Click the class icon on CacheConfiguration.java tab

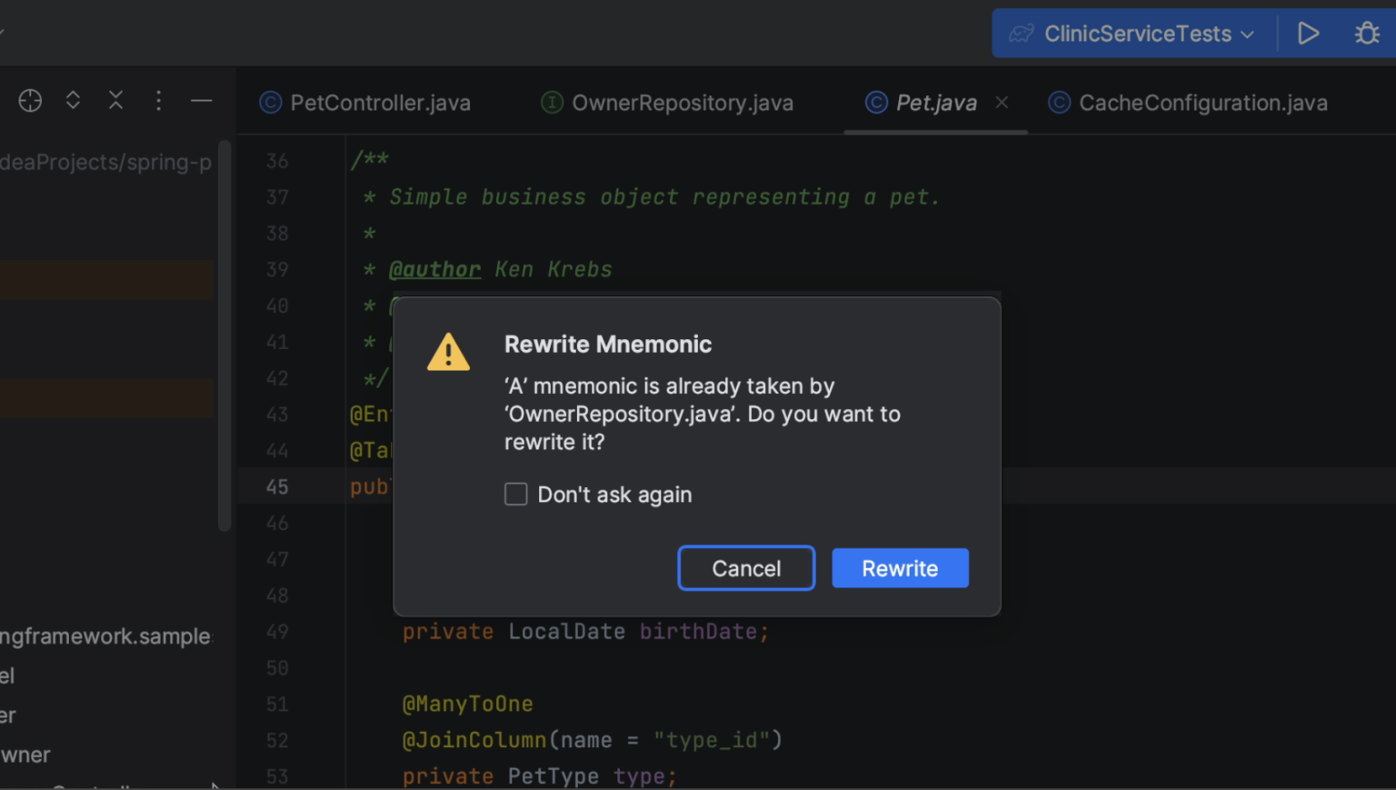point(1058,103)
